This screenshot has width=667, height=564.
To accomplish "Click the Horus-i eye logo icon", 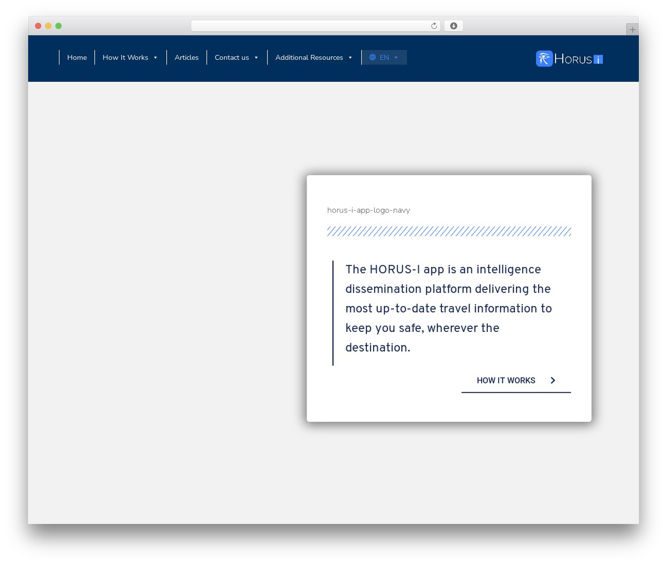I will 544,59.
